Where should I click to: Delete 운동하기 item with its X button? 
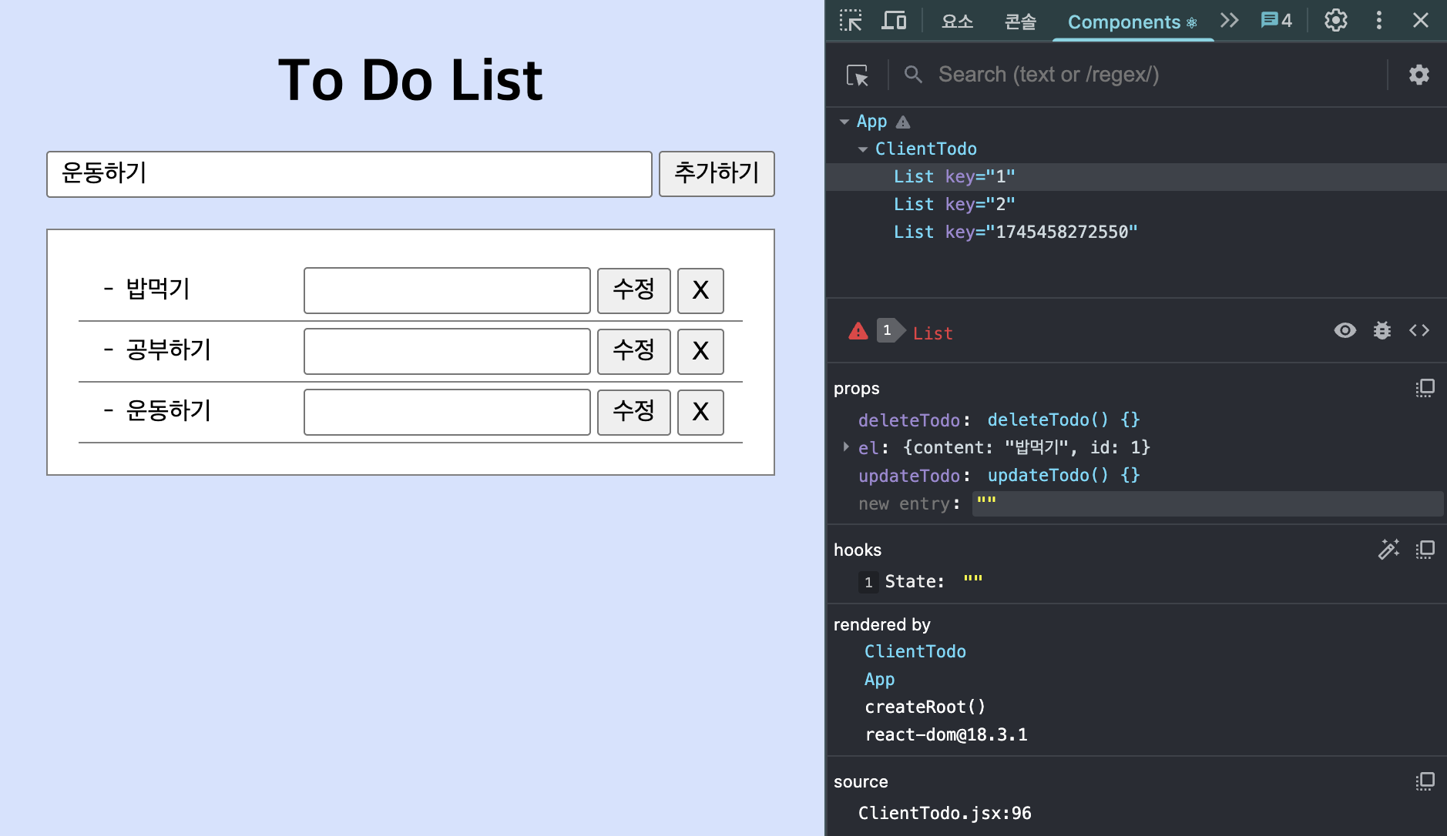[700, 412]
